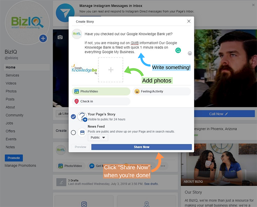Open the Home page tab
Screen dimensions: 257x207
tap(27, 67)
